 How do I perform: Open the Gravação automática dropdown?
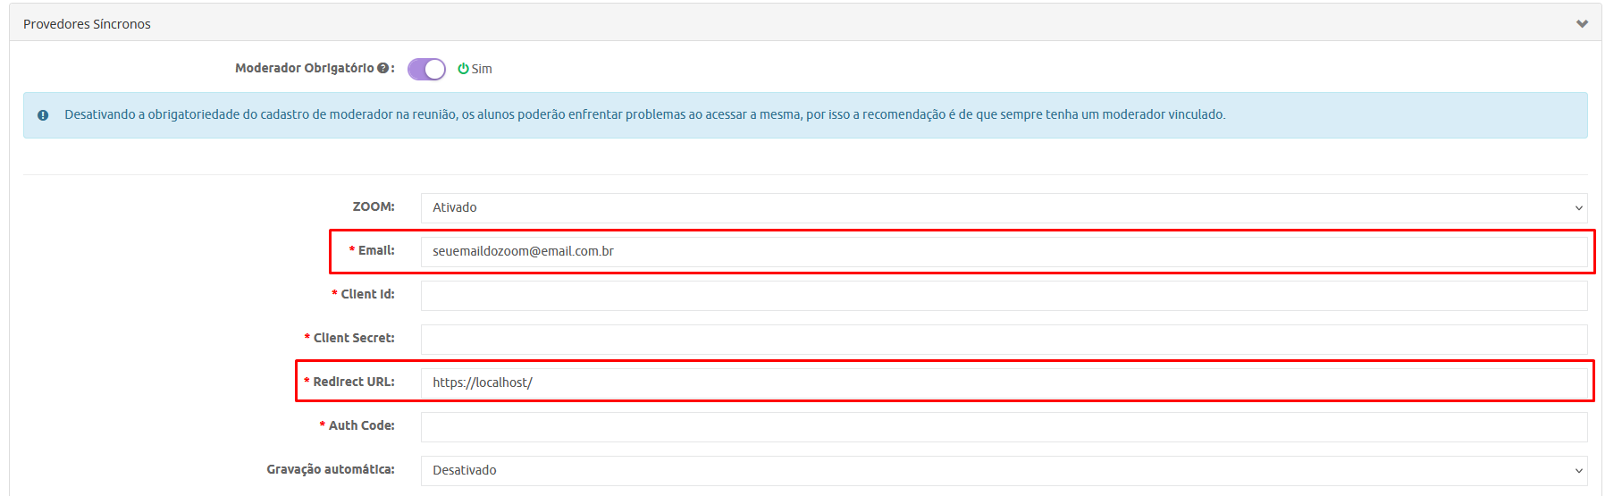click(x=1003, y=470)
